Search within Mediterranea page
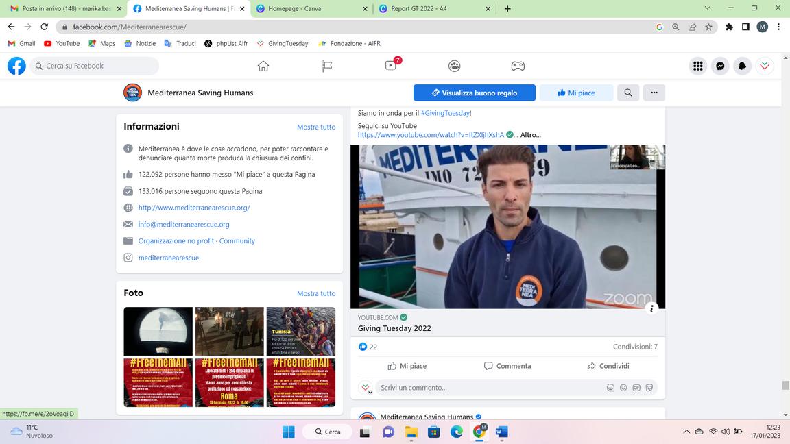790x444 pixels. click(628, 92)
